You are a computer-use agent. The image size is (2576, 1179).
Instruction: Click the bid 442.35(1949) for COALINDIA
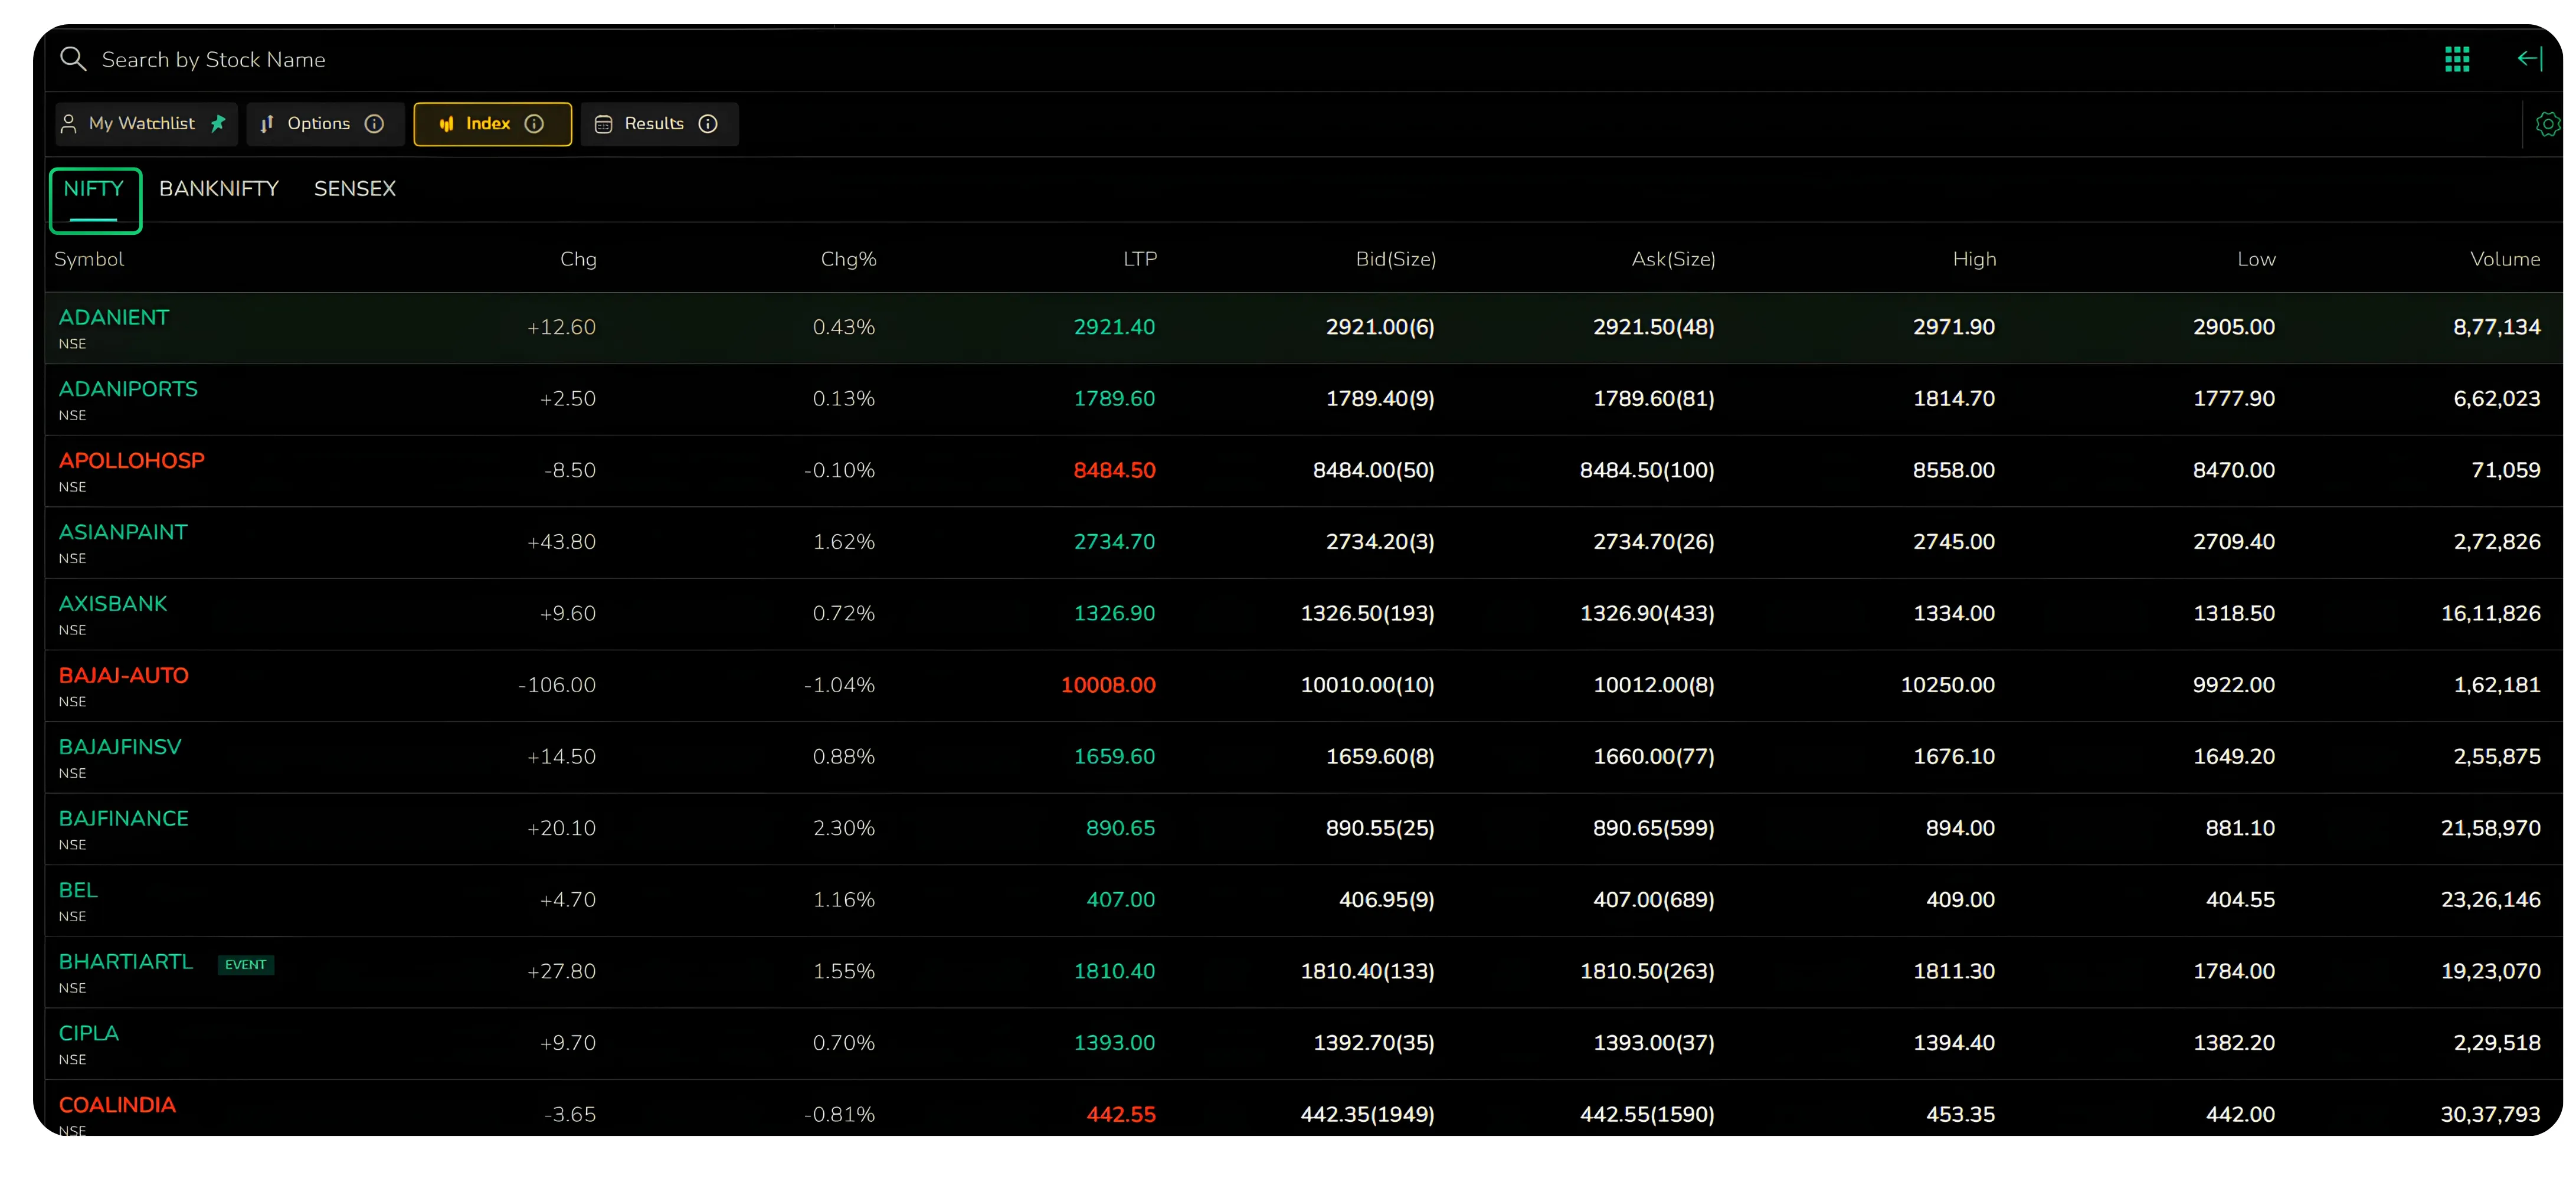point(1367,1114)
